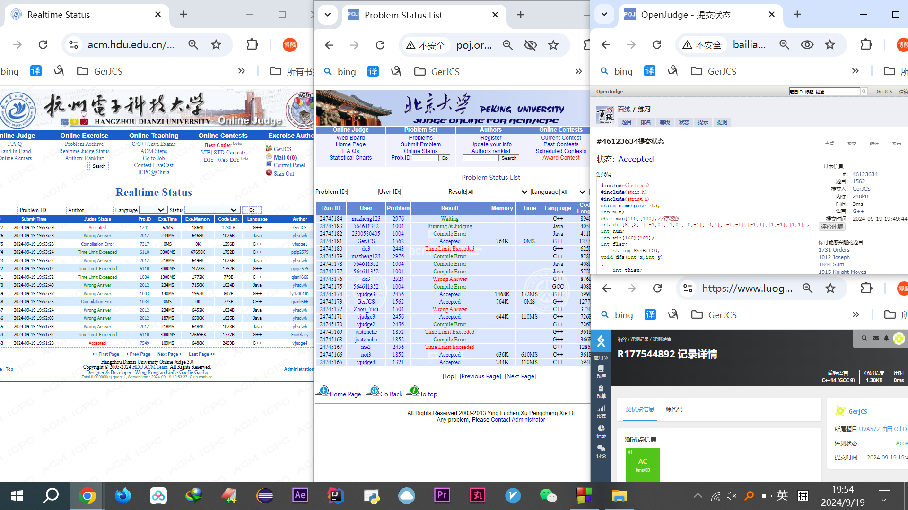Viewport: 908px width, 510px height.
Task: Click Next Page link on POJ status list
Action: click(520, 376)
